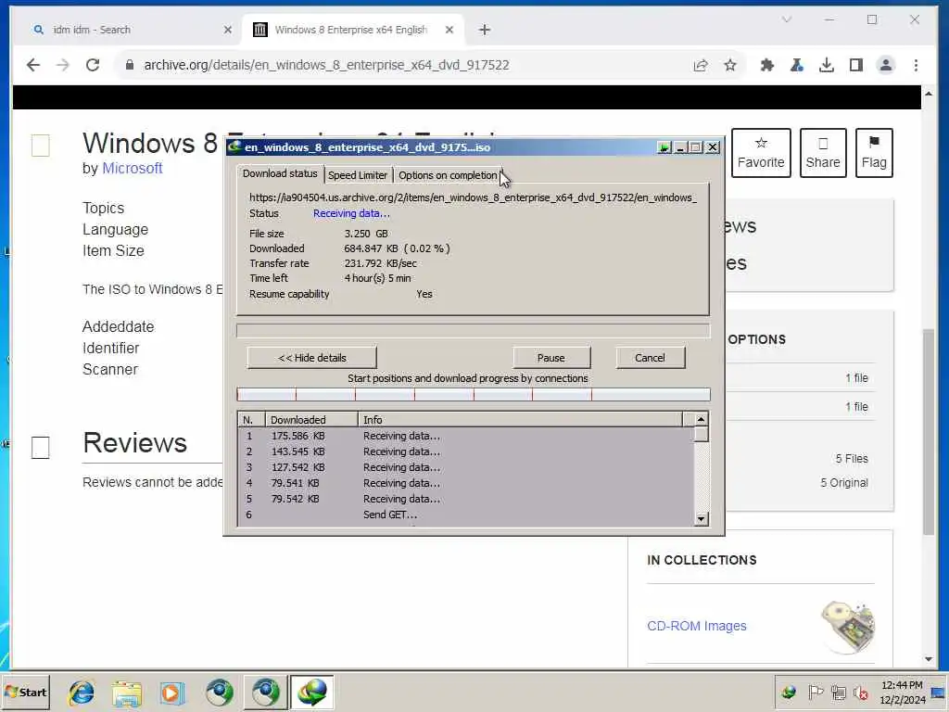This screenshot has width=949, height=712.
Task: Open Windows Media Player from taskbar
Action: tap(171, 692)
